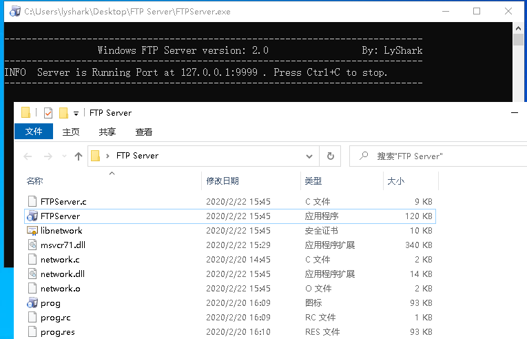Select the libnetwork certificate file icon

pyautogui.click(x=32, y=231)
